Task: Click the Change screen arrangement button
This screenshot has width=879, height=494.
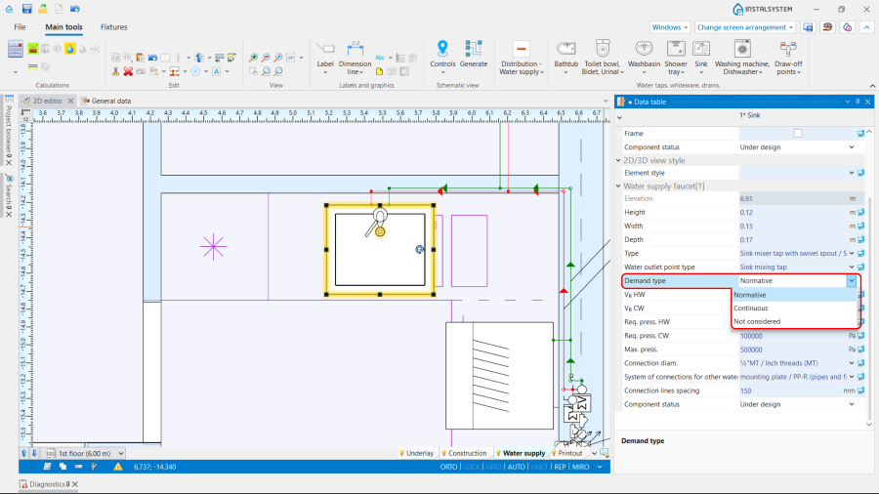Action: 745,27
